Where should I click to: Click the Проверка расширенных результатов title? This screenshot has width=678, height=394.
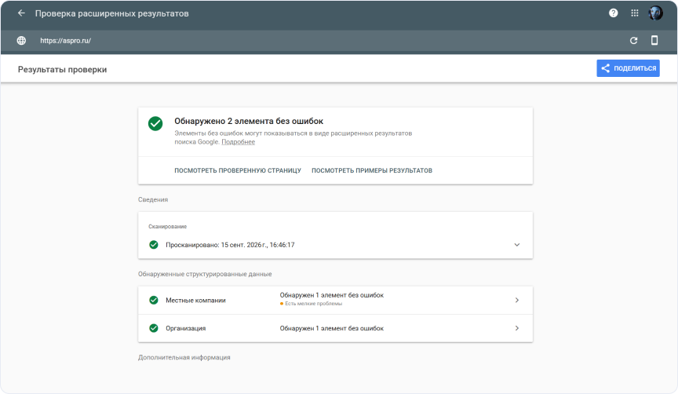[x=111, y=13]
